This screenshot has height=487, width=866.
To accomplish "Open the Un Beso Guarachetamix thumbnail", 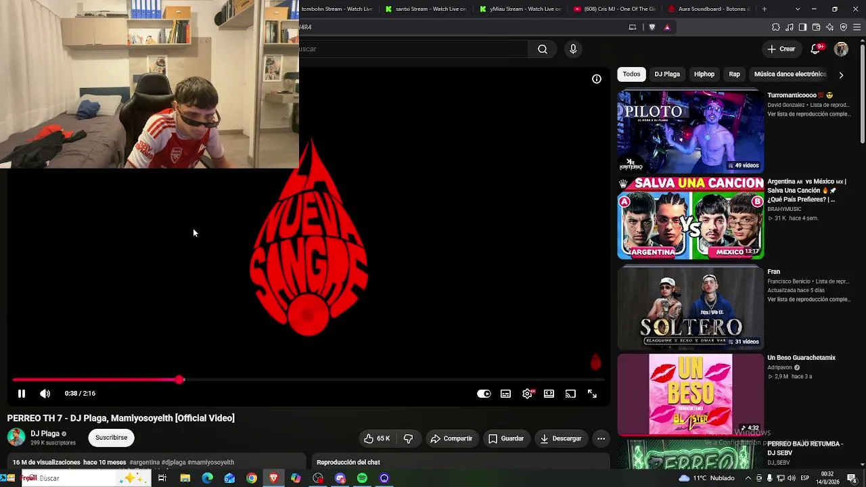I will click(691, 394).
